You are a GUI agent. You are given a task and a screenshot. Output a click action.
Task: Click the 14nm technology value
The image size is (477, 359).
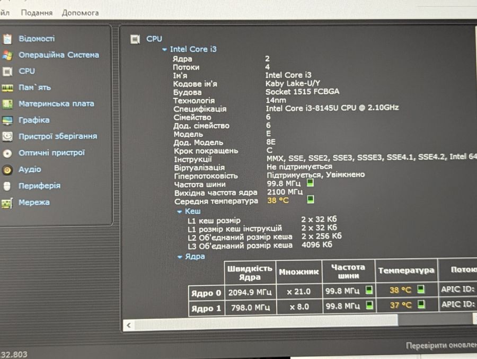[x=276, y=100]
